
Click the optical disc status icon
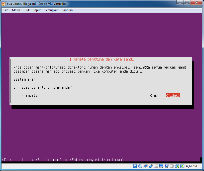coord(140,166)
